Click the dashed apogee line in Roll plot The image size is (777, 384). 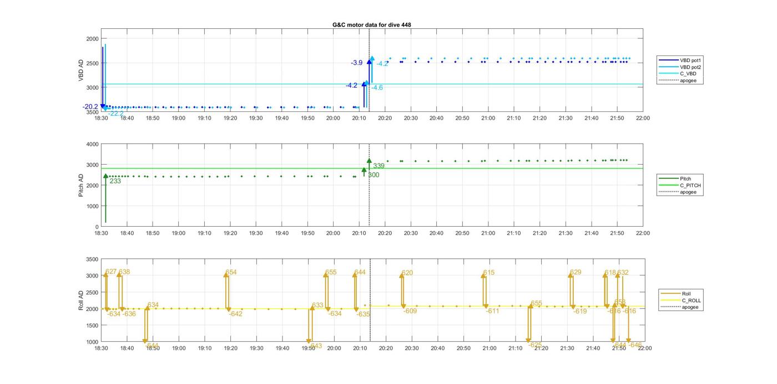point(370,300)
